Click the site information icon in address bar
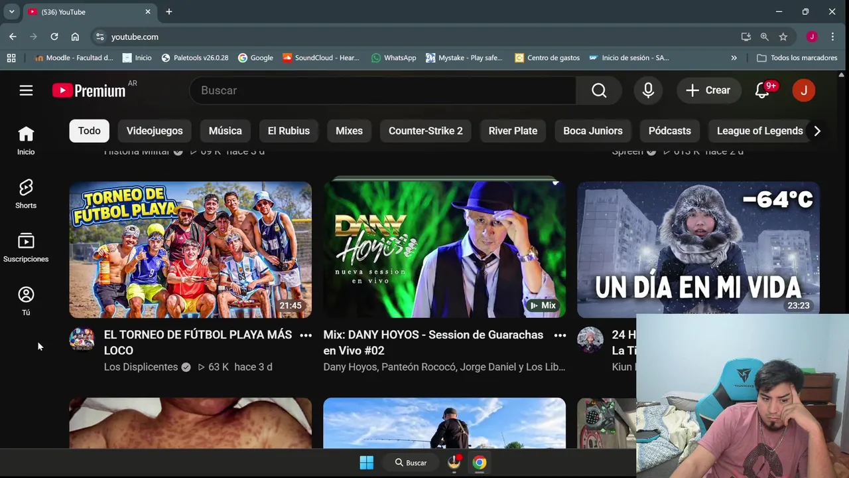This screenshot has height=478, width=849. 99,37
